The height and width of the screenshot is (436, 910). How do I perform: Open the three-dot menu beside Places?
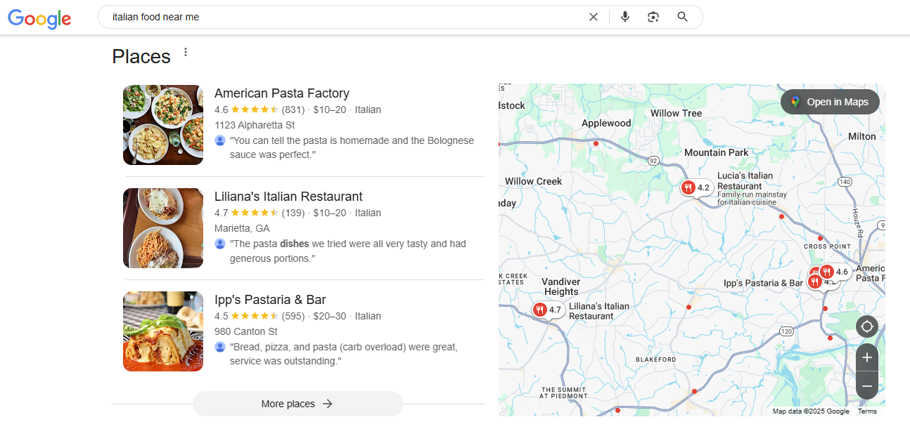(186, 52)
